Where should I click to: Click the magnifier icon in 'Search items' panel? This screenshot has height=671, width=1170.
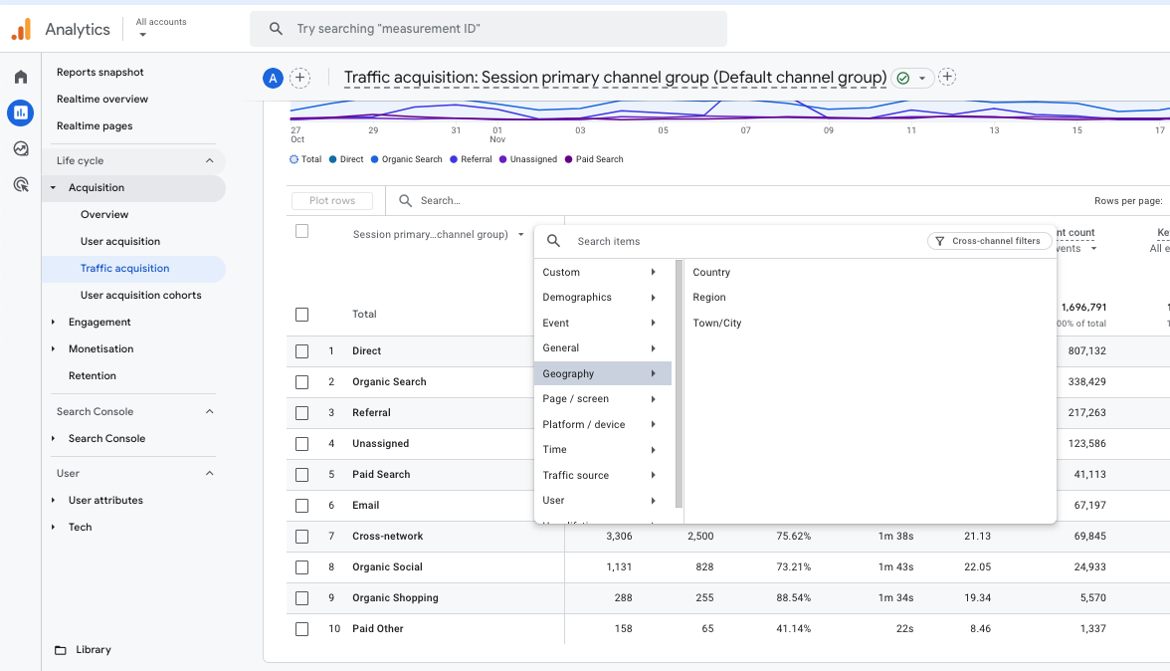click(553, 241)
